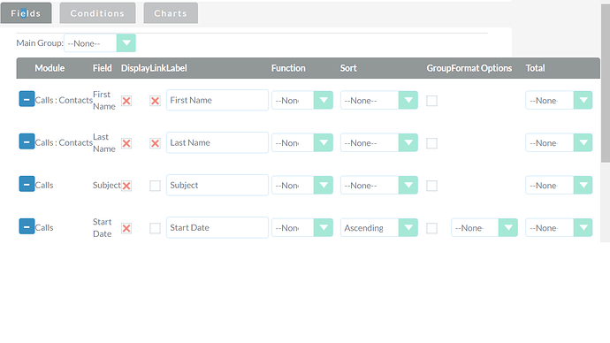This screenshot has height=343, width=610.
Task: Open Total dropdown for Start Date row
Action: [x=559, y=227]
